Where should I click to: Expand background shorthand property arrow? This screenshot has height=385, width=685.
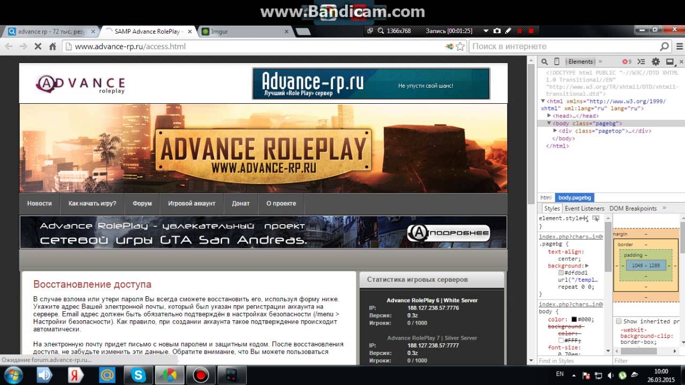[587, 266]
